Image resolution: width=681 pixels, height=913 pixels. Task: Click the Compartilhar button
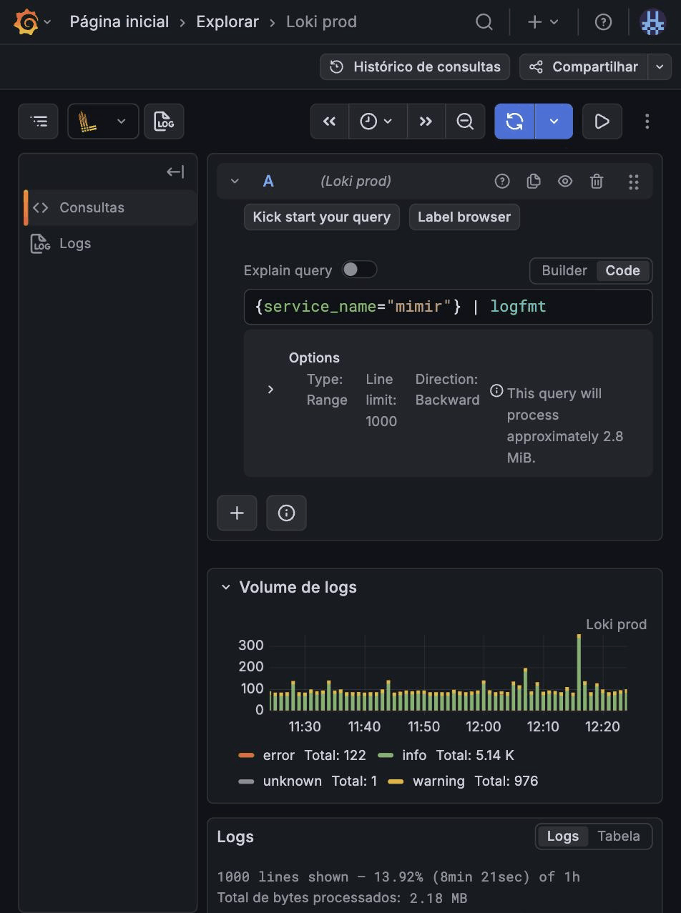(x=584, y=66)
